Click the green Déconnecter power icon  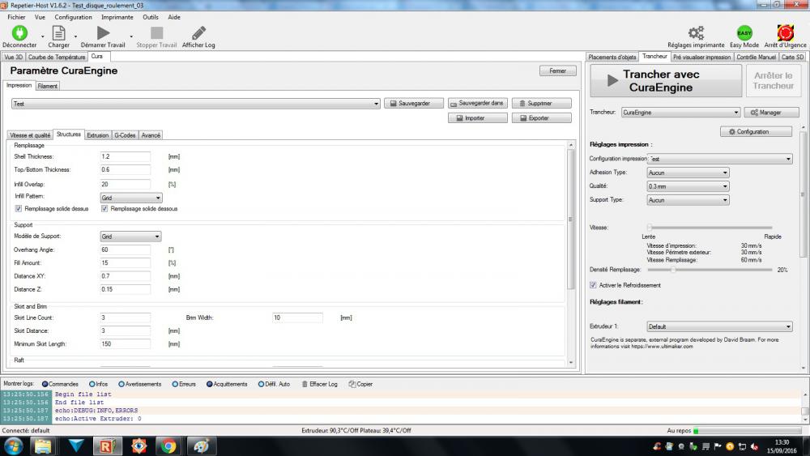pos(19,33)
